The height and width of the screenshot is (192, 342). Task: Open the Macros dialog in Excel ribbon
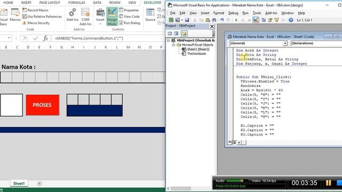15,15
